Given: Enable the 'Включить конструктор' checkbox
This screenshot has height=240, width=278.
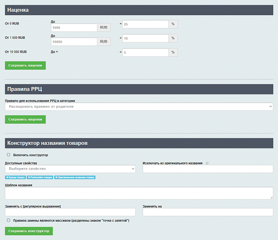Looking at the screenshot, I should [9, 155].
